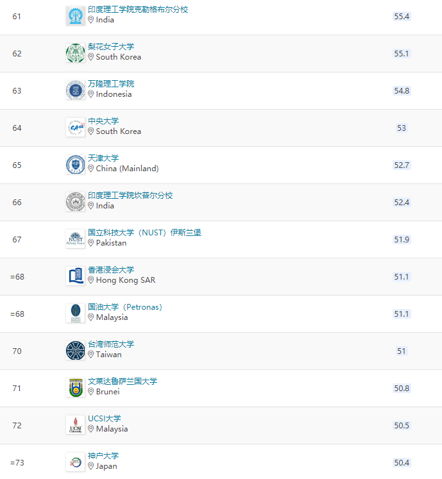The image size is (442, 479).
Task: Click the location pin beside Pakistan
Action: point(91,243)
